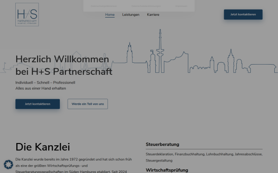Open the Datenschutzpräferenzen link

click(x=104, y=6)
